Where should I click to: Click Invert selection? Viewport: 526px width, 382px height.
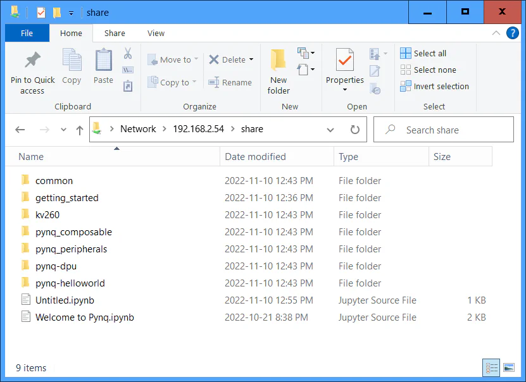(x=434, y=86)
